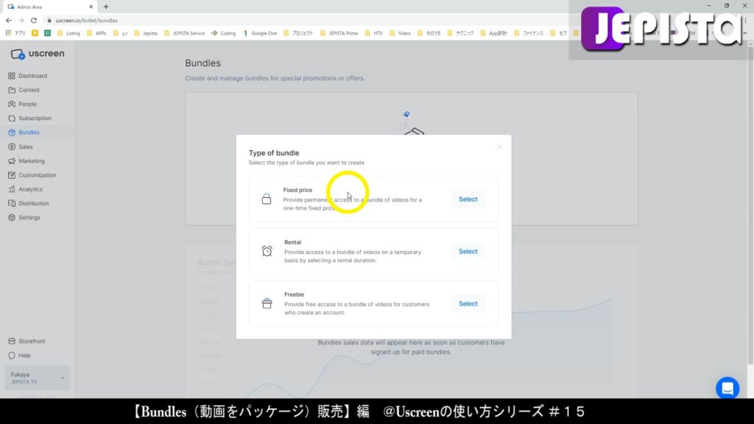The height and width of the screenshot is (424, 754).
Task: Open the HTV bookmark folder
Action: pyautogui.click(x=373, y=33)
